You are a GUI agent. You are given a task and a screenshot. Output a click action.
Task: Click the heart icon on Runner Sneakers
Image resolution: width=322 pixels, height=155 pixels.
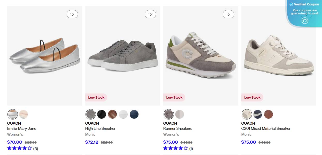coord(228,14)
